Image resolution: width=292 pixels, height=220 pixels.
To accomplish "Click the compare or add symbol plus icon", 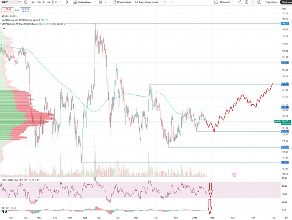I will pyautogui.click(x=26, y=2).
